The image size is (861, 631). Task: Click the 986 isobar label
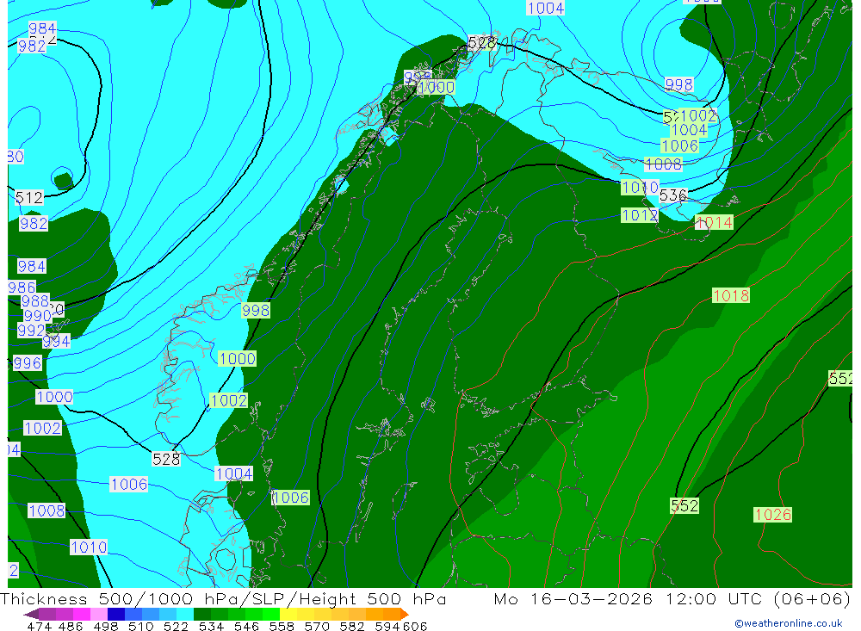click(x=22, y=288)
